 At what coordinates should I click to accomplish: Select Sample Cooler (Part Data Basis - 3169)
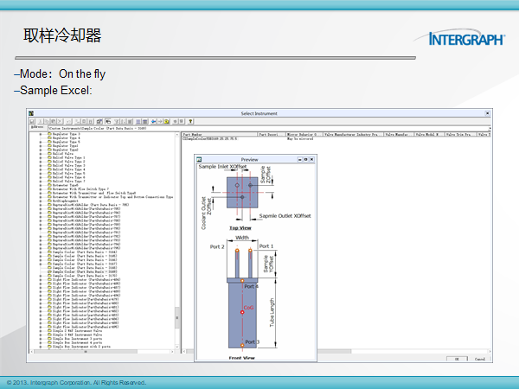85,271
